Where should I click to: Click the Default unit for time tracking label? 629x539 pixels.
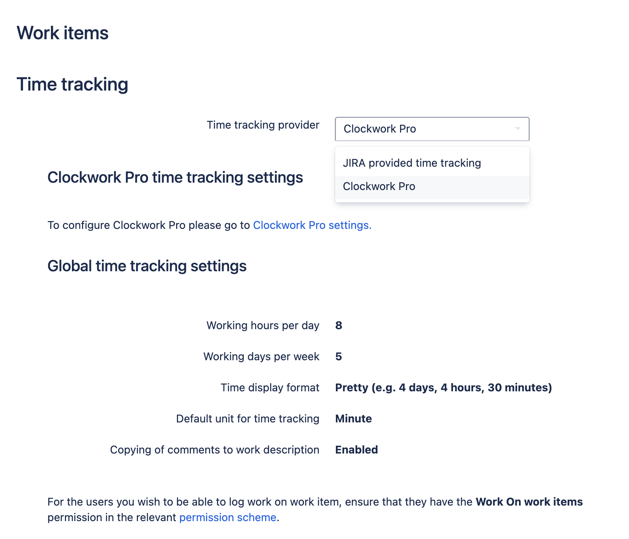248,419
